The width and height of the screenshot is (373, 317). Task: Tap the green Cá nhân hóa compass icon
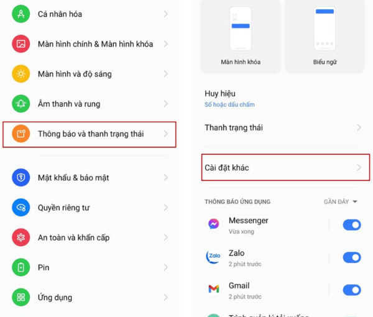(x=21, y=14)
